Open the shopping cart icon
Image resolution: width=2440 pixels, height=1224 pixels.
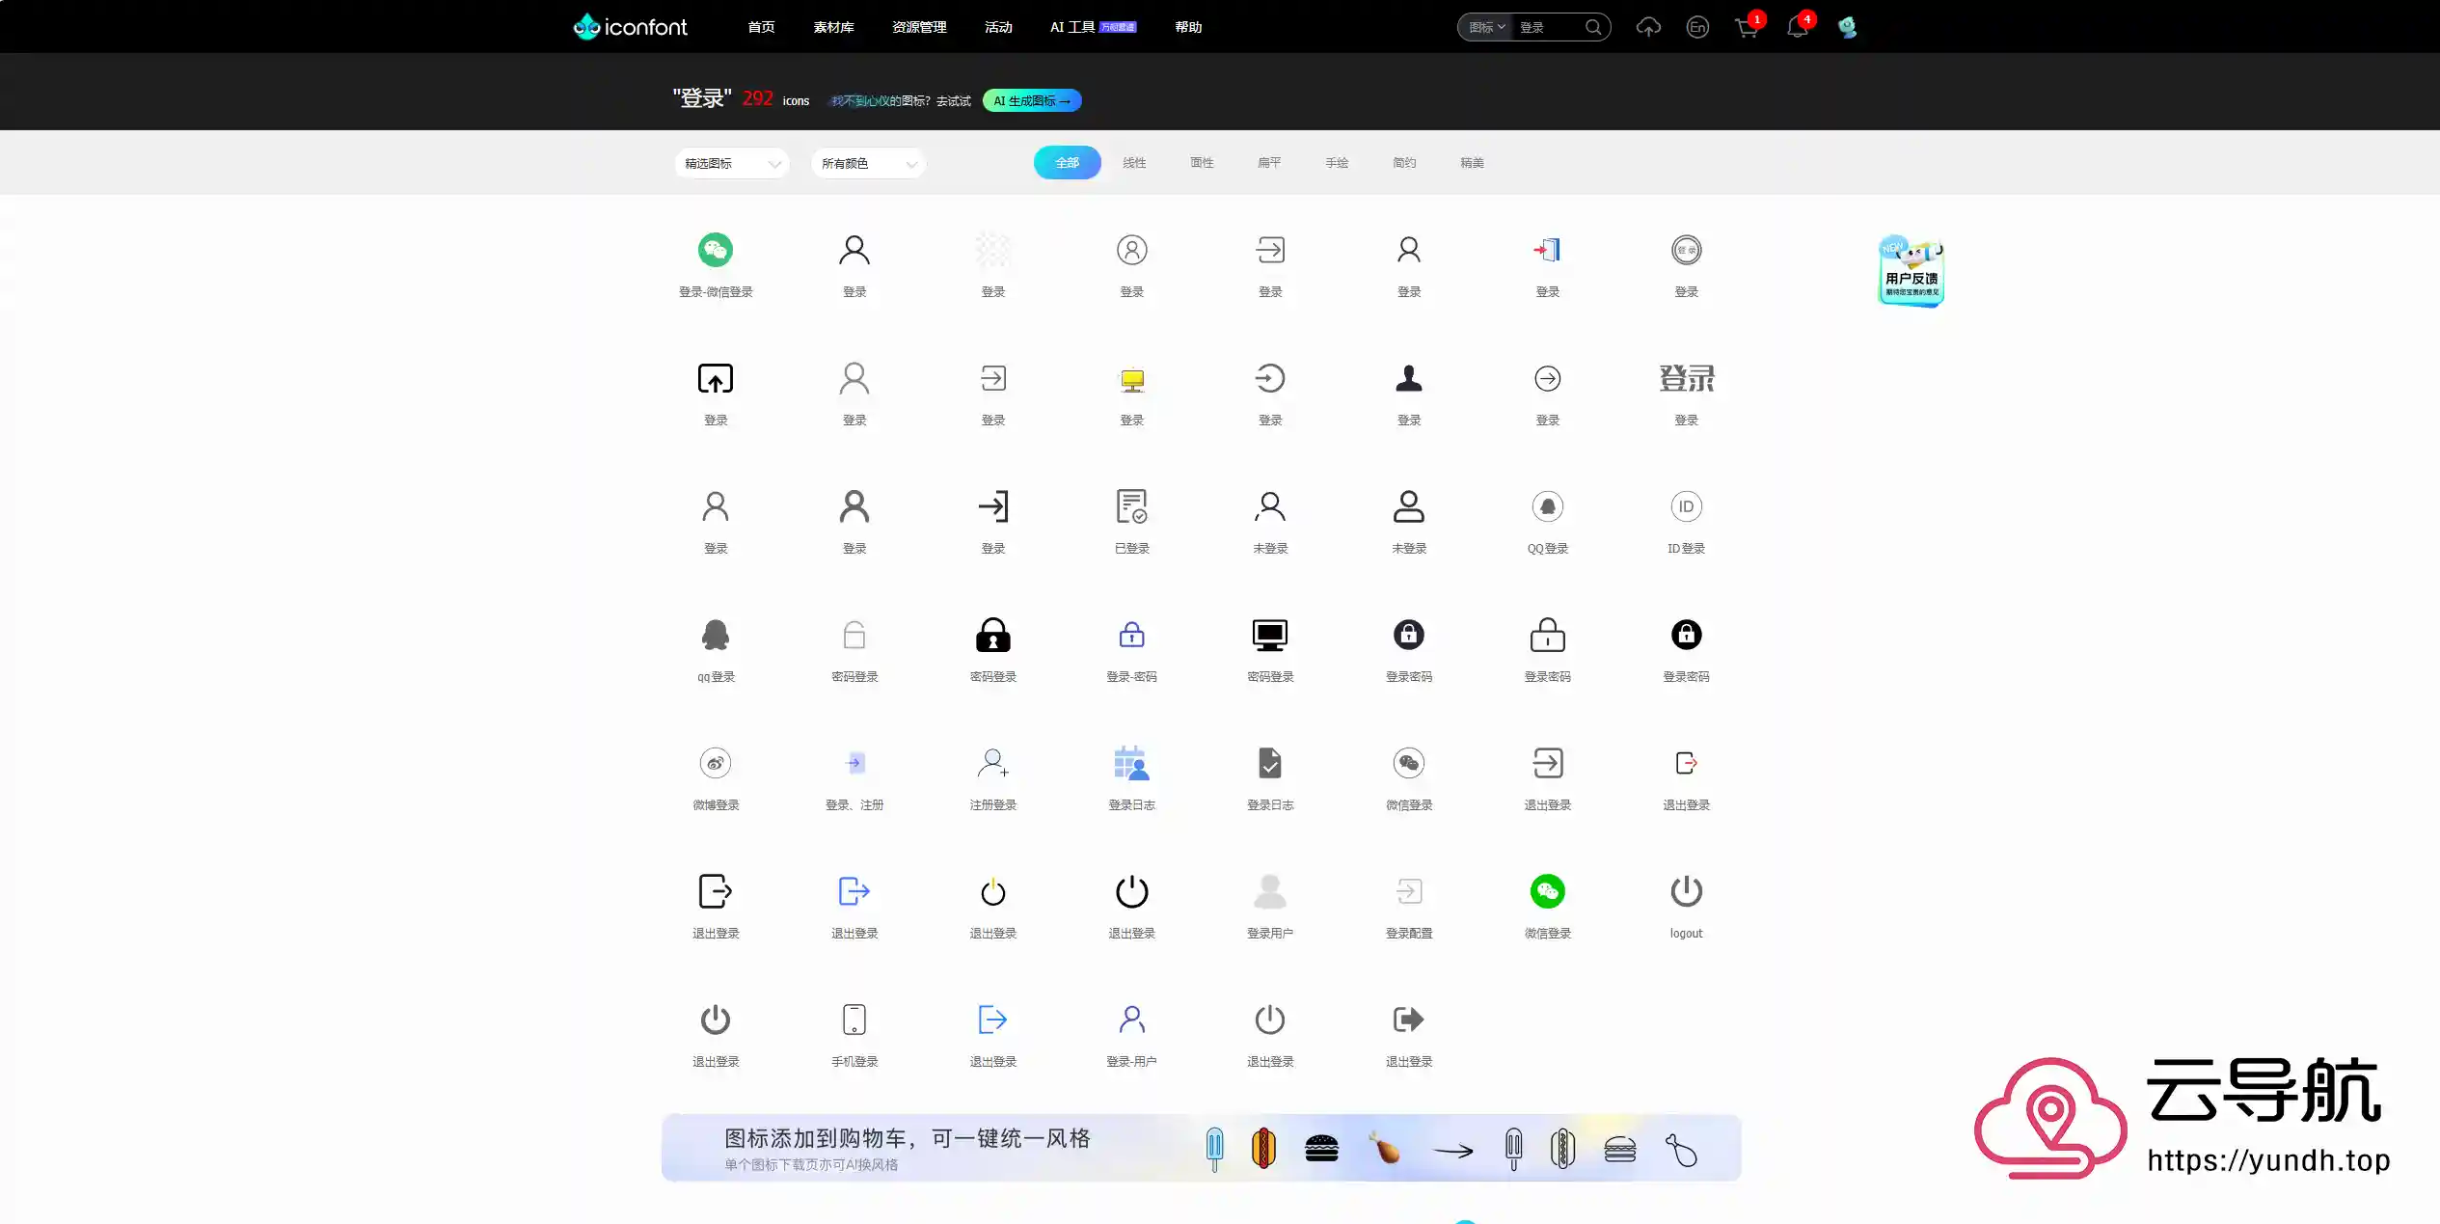pos(1746,27)
